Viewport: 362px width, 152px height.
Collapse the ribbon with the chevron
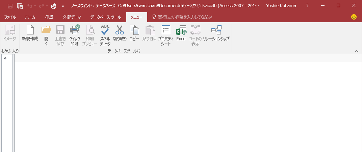click(x=357, y=51)
